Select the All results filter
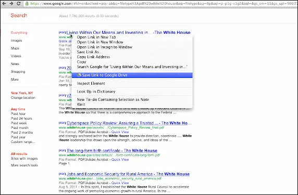298x195 pixels. point(19,154)
